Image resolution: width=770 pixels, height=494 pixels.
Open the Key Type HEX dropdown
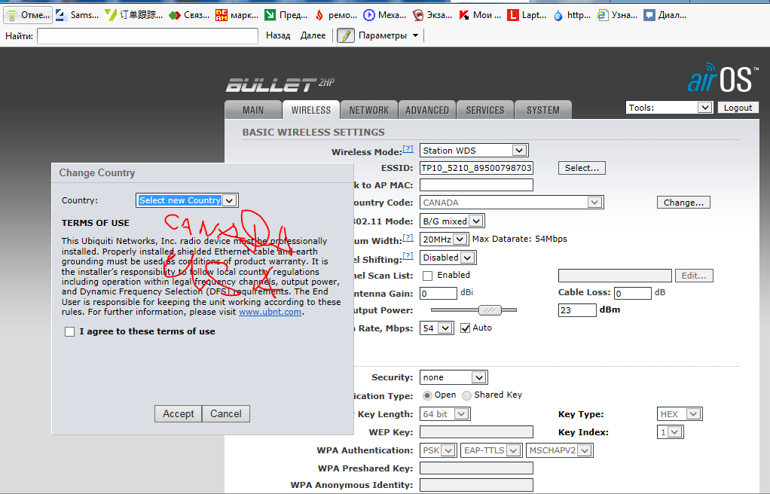pyautogui.click(x=680, y=414)
